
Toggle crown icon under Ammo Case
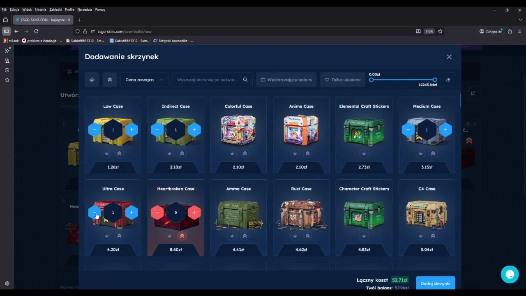(x=232, y=236)
